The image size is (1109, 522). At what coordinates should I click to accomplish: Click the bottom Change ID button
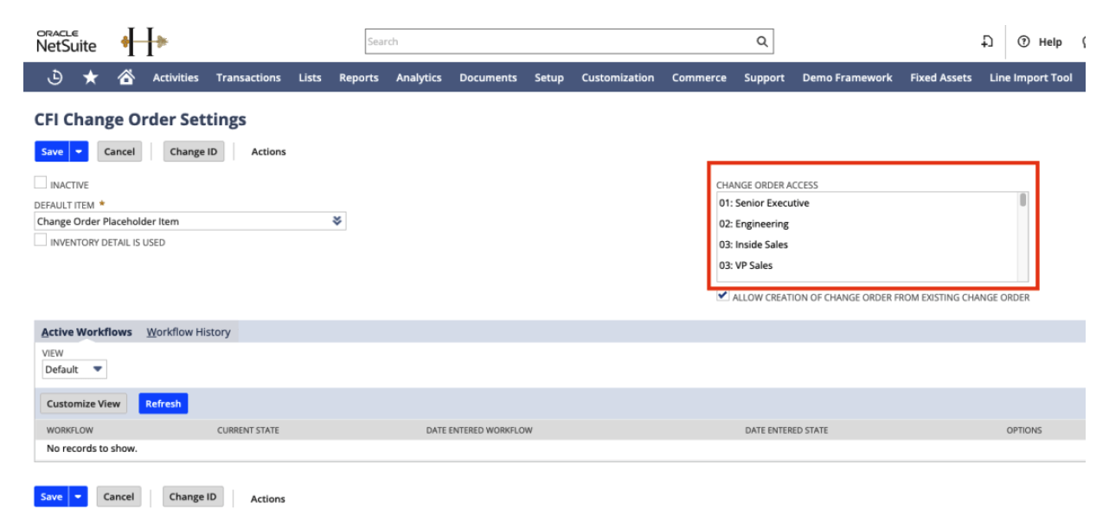[x=193, y=497]
